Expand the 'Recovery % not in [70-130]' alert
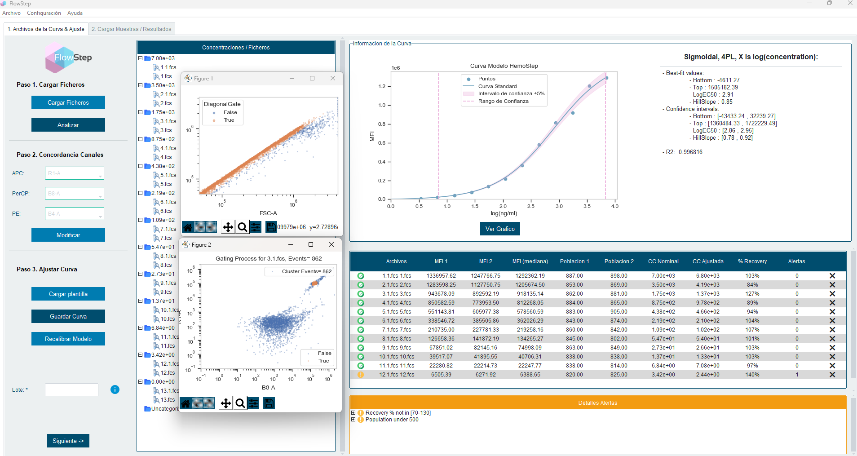The image size is (857, 456). [353, 413]
